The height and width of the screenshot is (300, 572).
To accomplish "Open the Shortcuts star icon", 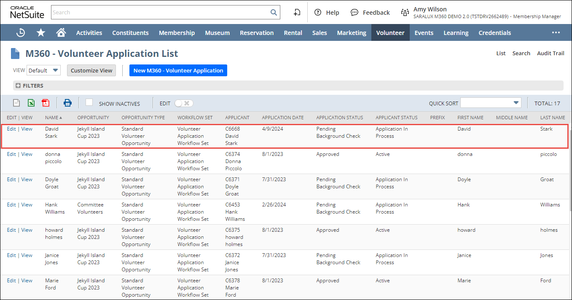I will (x=41, y=33).
